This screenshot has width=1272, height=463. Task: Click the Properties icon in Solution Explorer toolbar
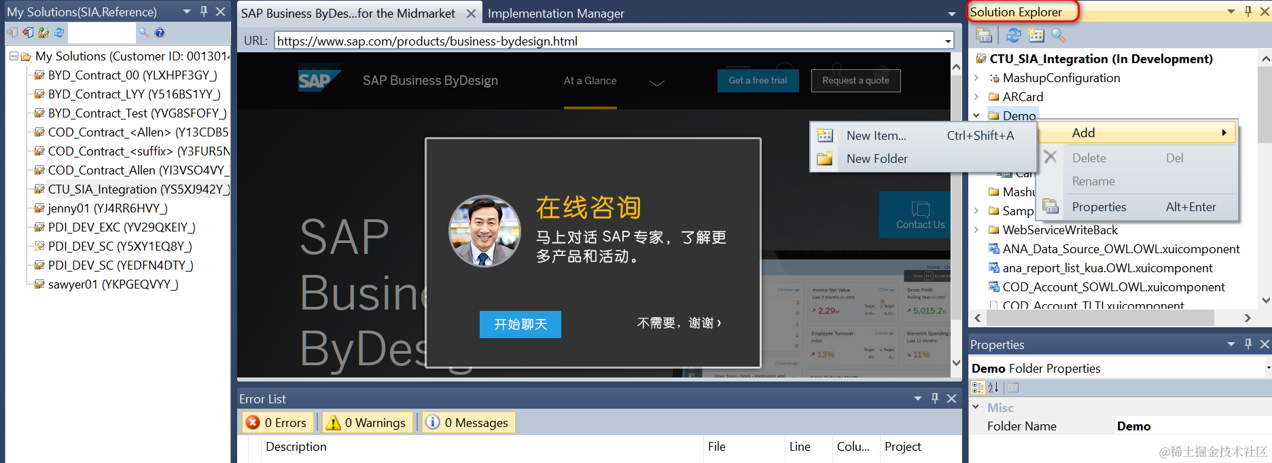984,35
